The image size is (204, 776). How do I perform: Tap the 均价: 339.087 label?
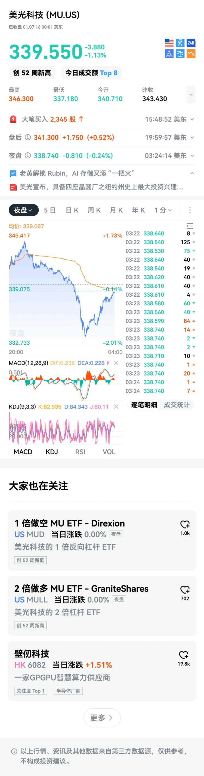click(x=26, y=226)
